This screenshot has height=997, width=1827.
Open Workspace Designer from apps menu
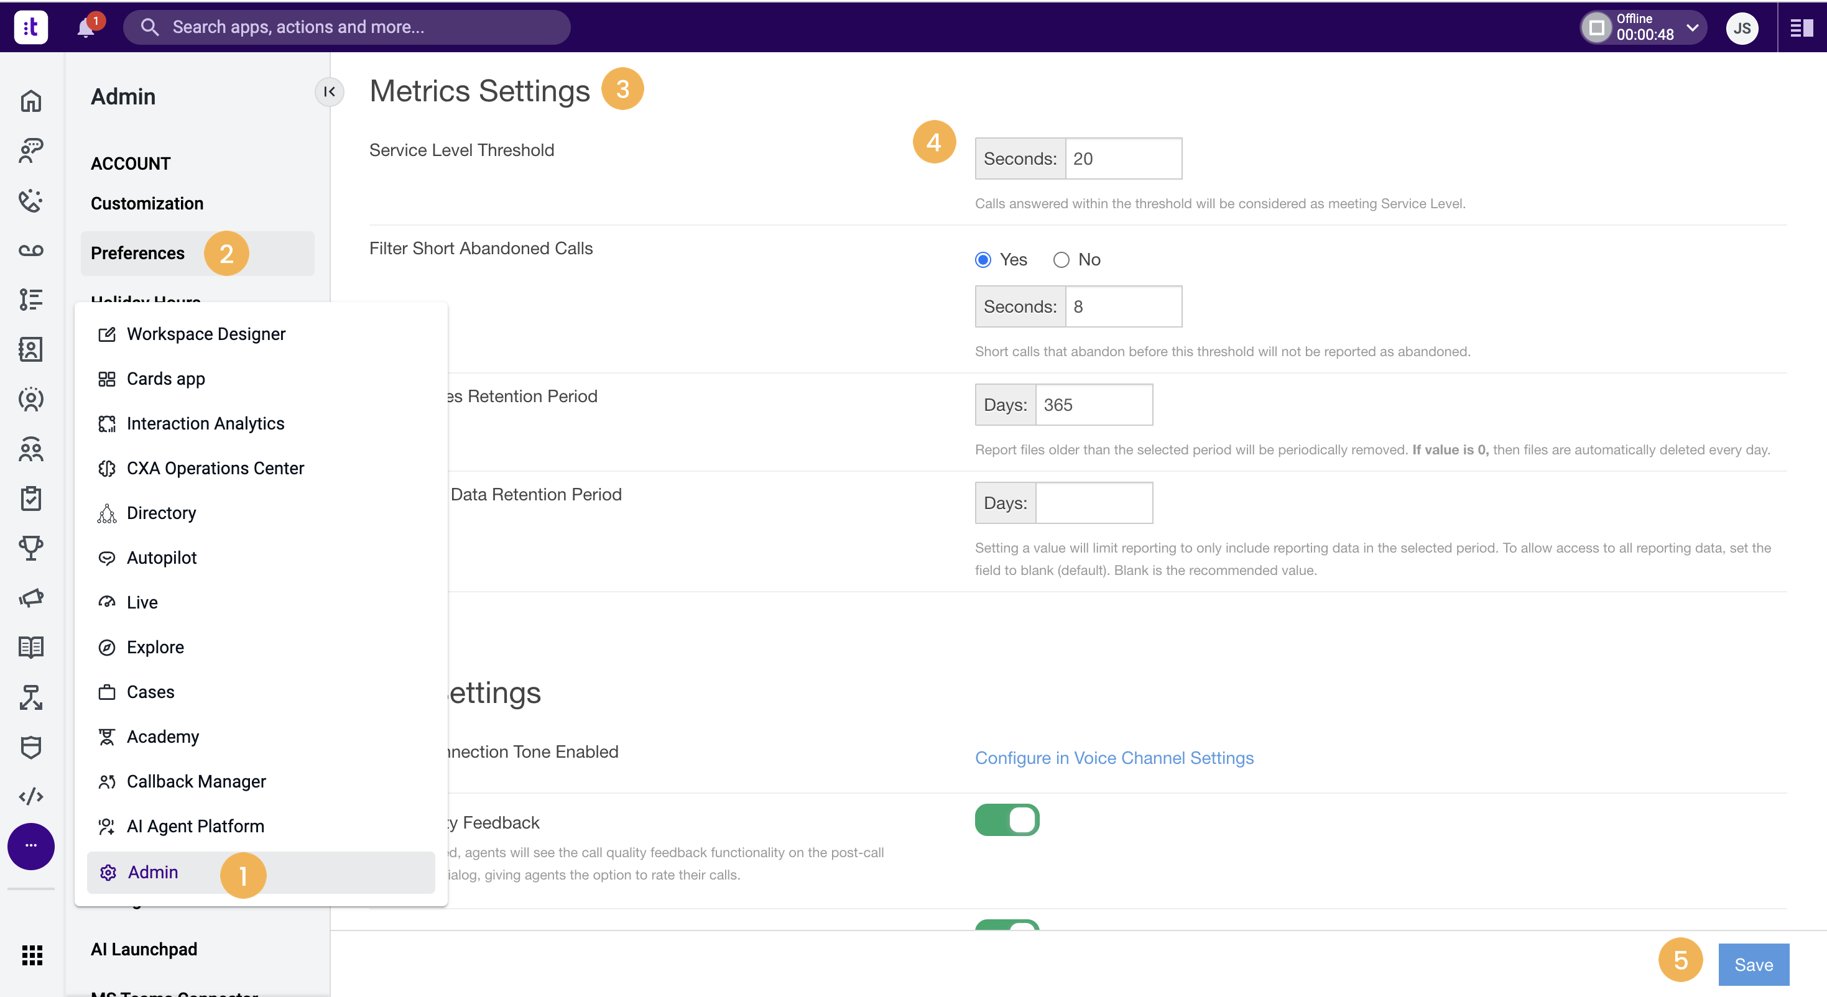tap(261, 334)
